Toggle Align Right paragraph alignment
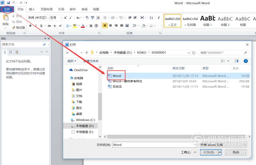The image size is (256, 165). pos(116,25)
